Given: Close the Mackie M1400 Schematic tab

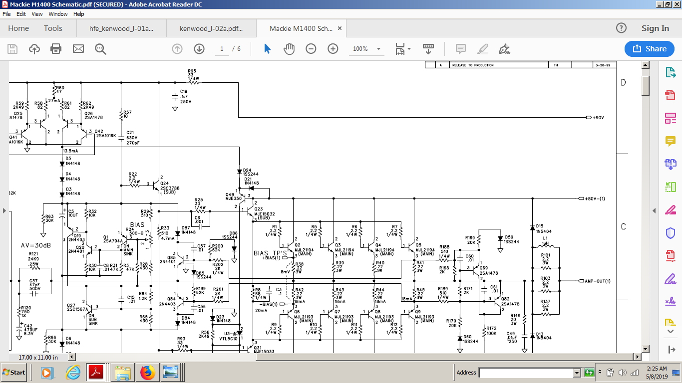Looking at the screenshot, I should 340,28.
